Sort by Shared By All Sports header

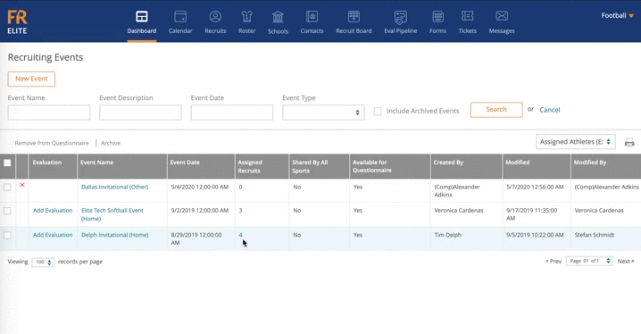[310, 166]
